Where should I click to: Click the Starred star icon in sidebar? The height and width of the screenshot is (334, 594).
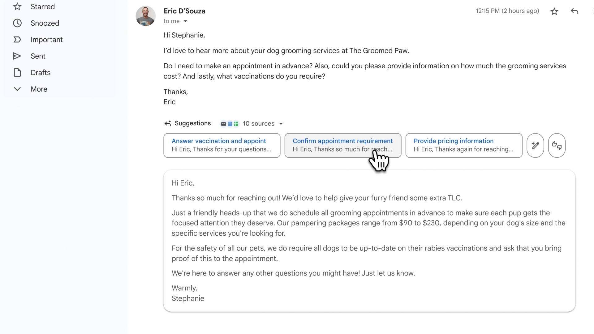(x=17, y=6)
